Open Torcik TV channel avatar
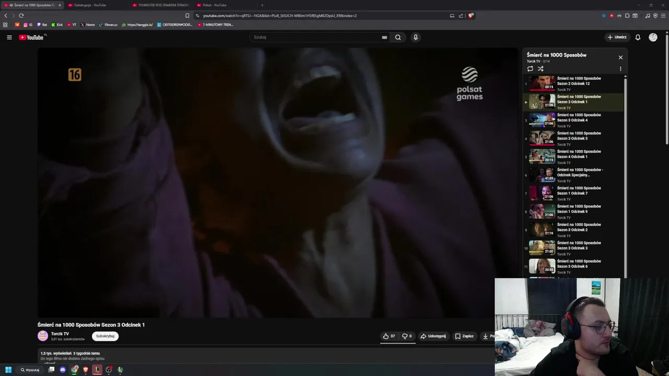The image size is (669, 376). (x=43, y=336)
